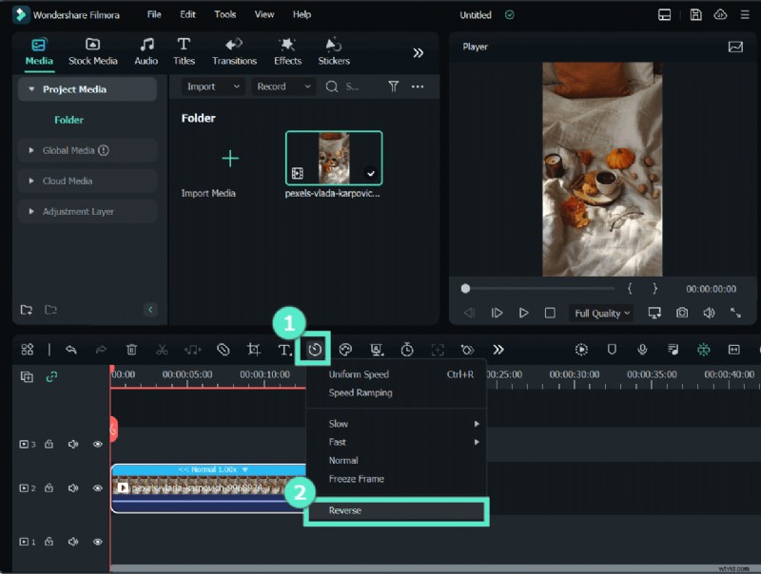Click the Undo arrow icon
The height and width of the screenshot is (574, 761).
click(x=71, y=350)
